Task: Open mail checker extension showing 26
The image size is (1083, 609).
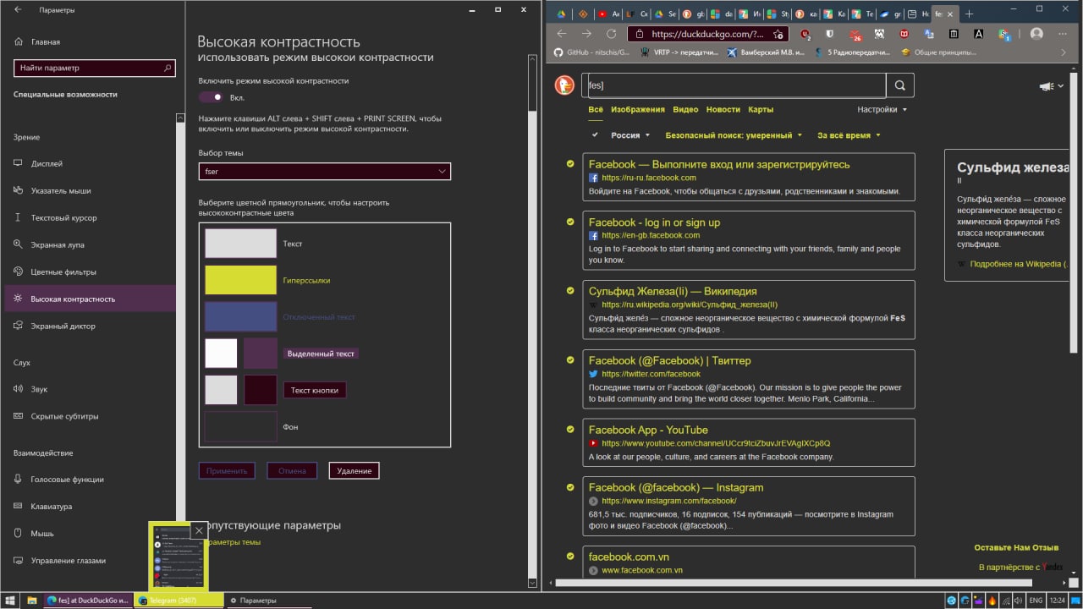Action: click(855, 35)
